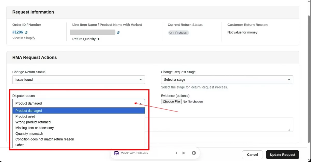Select "Product damaged" in the dropdown list

click(79, 111)
